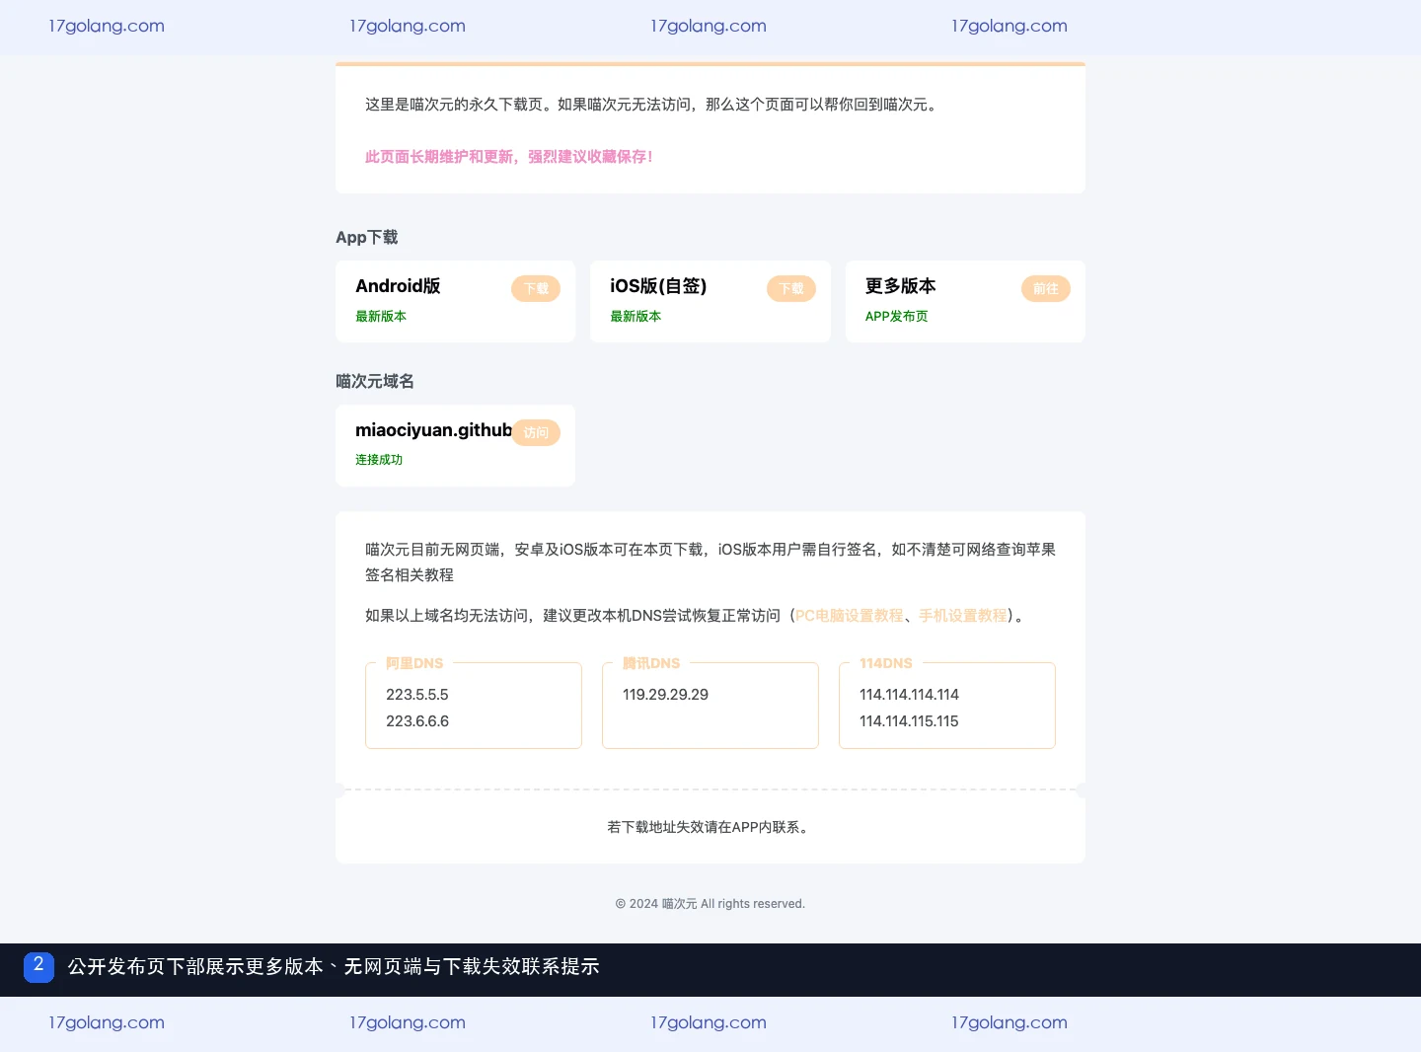Select the 114.114.114.114 DNS address
1421x1052 pixels.
910,695
